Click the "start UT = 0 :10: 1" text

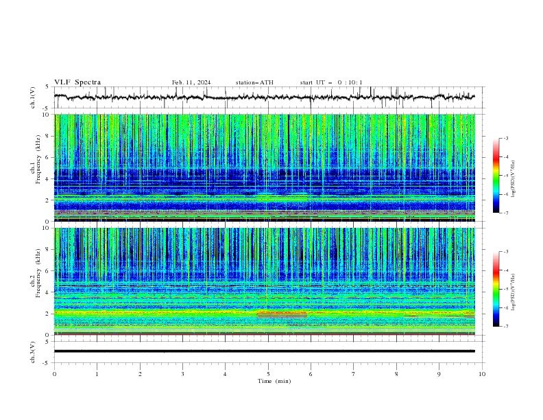(x=331, y=82)
